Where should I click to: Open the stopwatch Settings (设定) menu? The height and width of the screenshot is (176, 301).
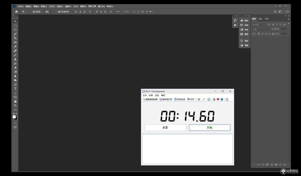click(x=157, y=95)
